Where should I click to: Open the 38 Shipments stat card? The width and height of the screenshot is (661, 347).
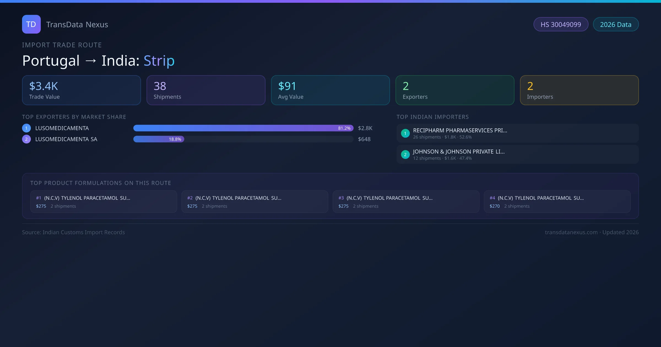[206, 90]
